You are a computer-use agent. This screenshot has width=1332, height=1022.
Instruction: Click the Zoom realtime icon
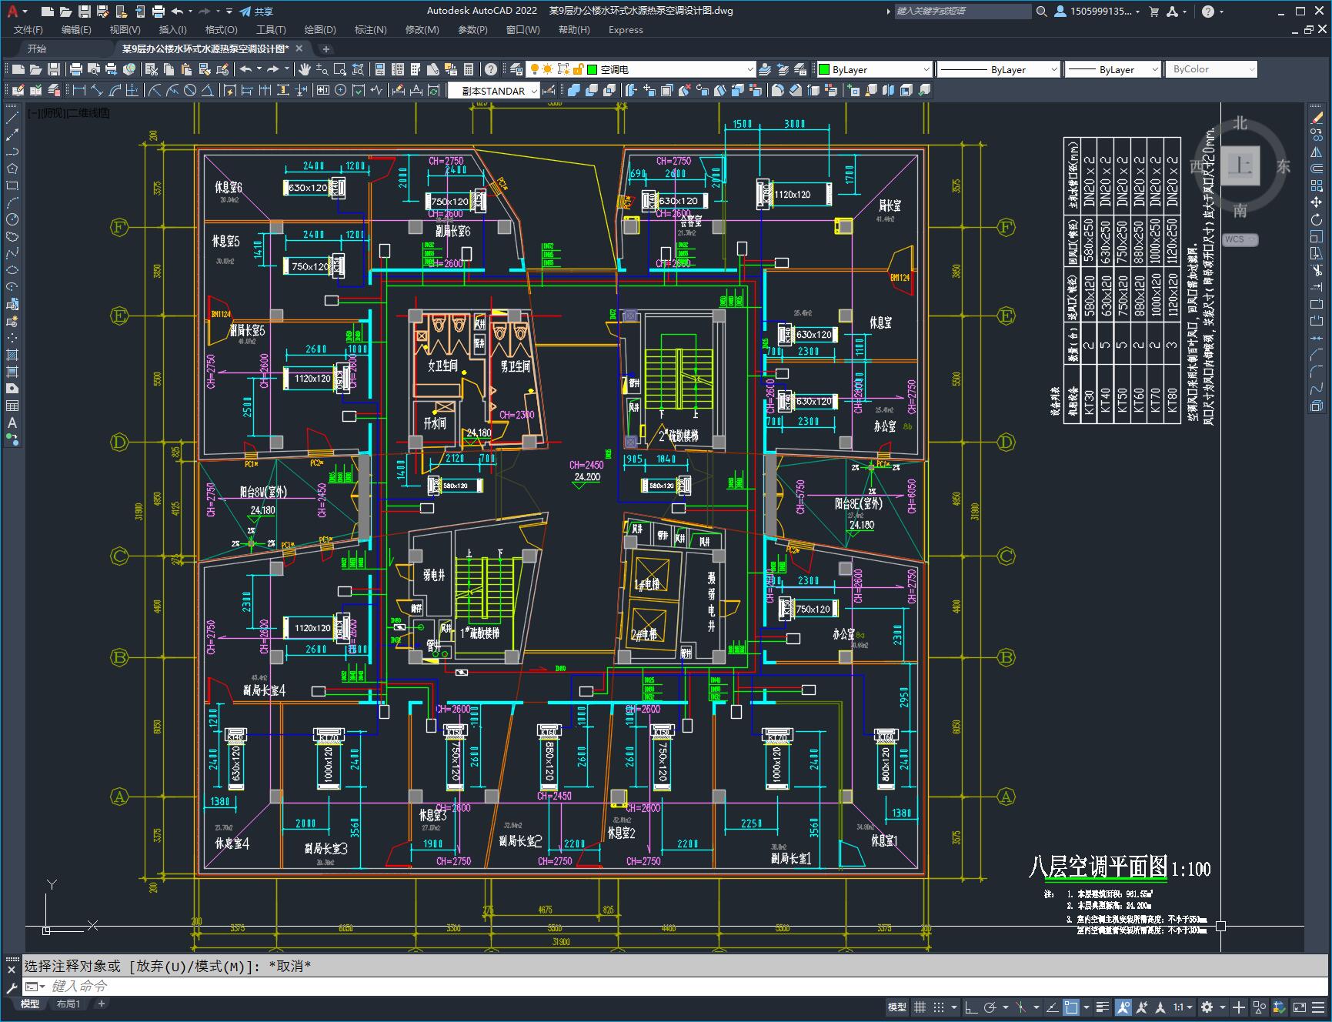pos(322,69)
